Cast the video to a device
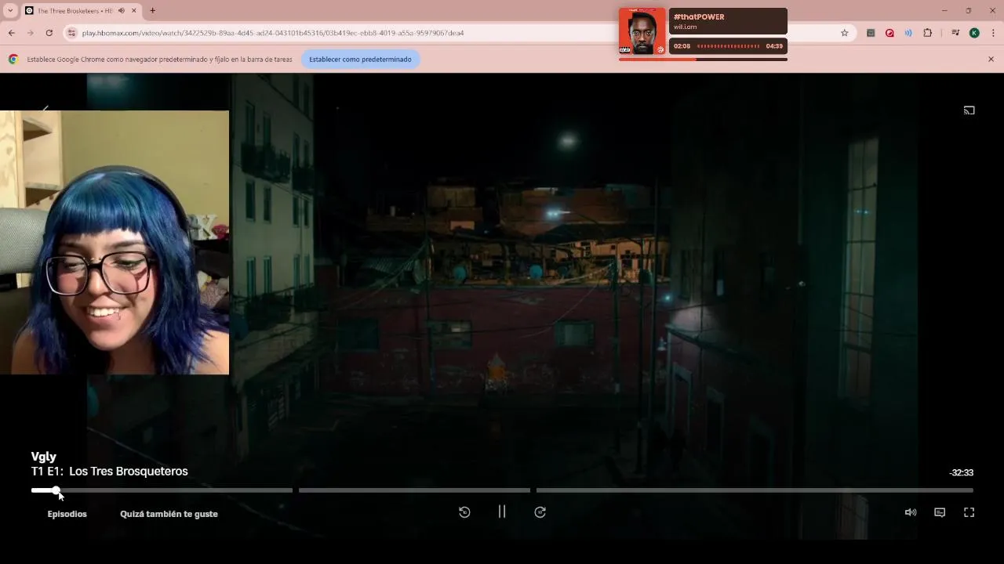1004x564 pixels. click(969, 110)
